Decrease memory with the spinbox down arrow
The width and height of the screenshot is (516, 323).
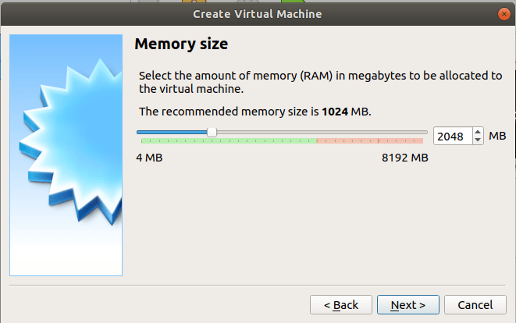(x=479, y=140)
